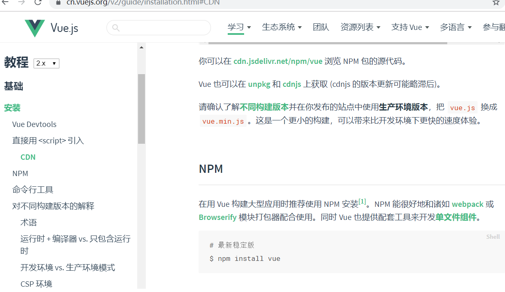Screen dimensions: 505x292
Task: Click the footnote reference [1]
Action: point(362,201)
